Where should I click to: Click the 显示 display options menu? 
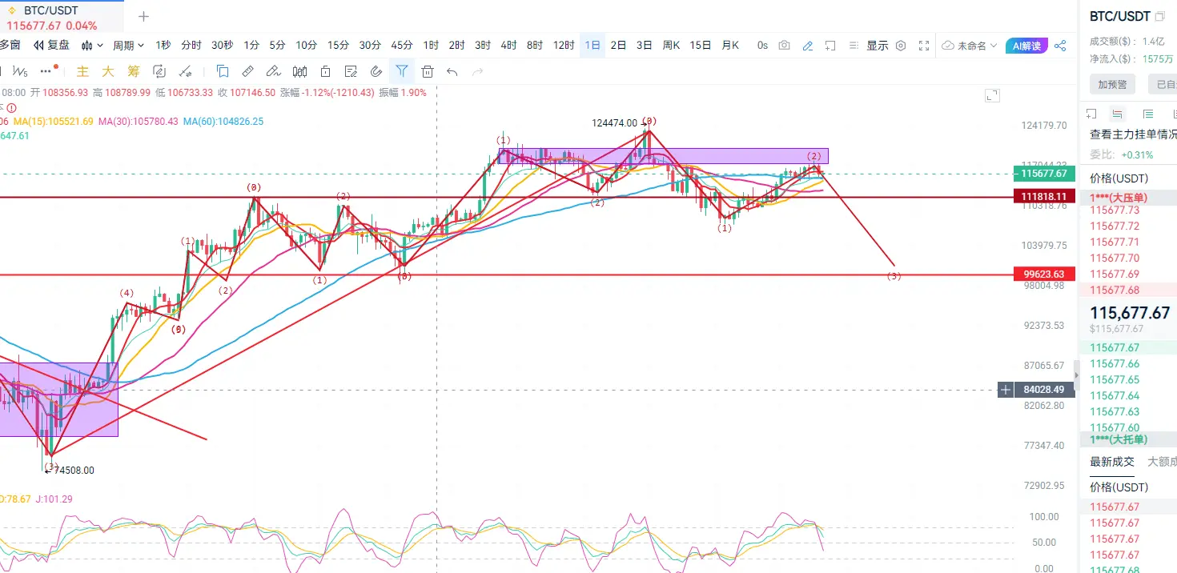(x=878, y=46)
